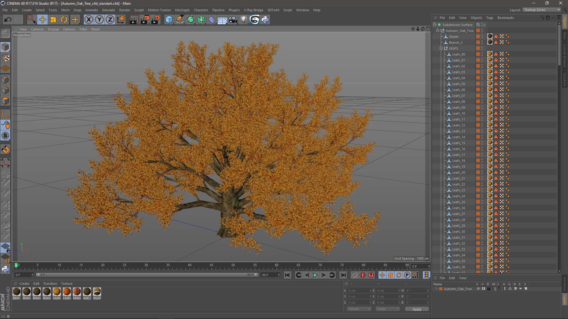Select the Bark material swatch
Screen dimensions: 568x319
[x=16, y=293]
